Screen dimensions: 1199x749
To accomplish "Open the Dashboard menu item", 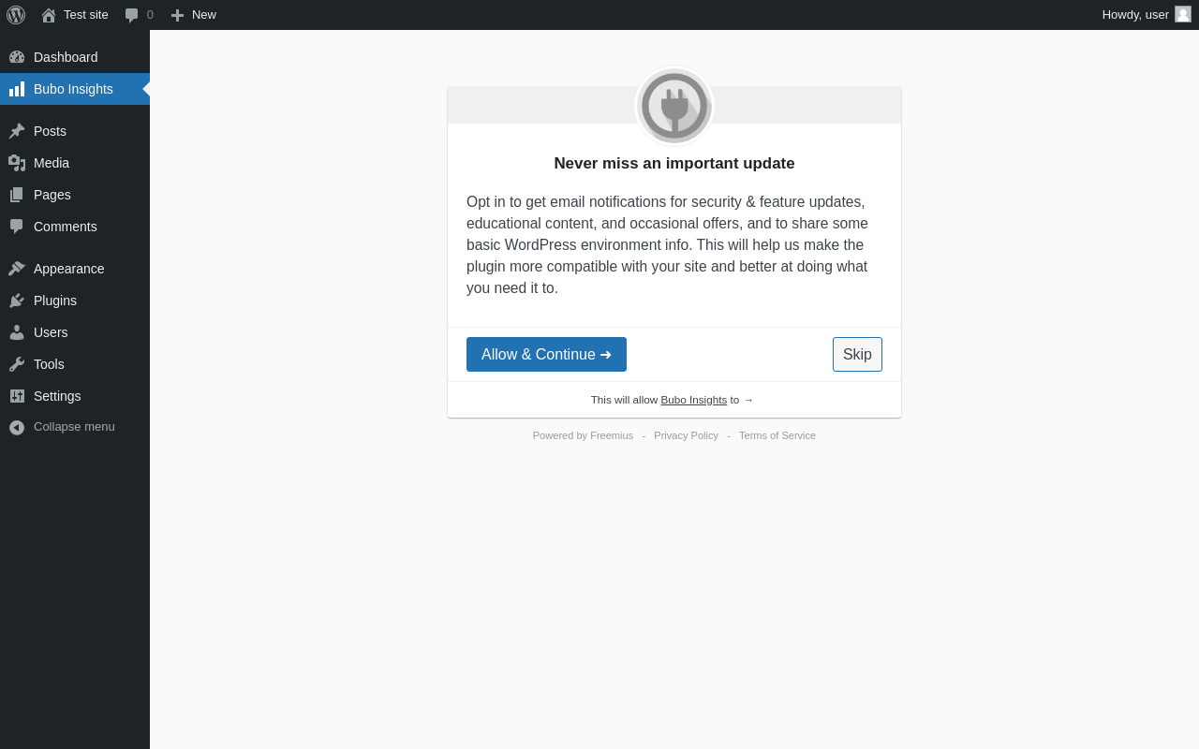I will tap(75, 57).
